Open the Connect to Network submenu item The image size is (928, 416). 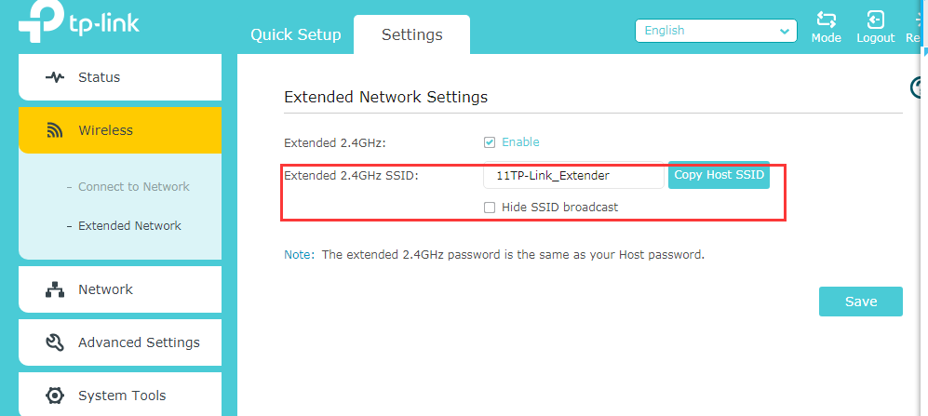[x=133, y=187]
